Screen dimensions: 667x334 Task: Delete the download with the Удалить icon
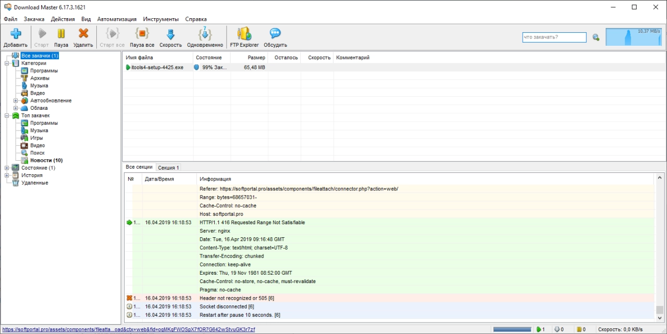tap(83, 34)
